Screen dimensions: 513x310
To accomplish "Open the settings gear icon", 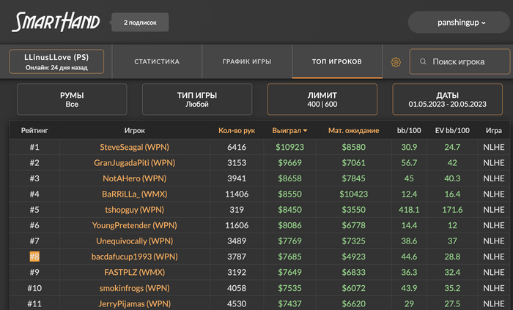I will 396,62.
